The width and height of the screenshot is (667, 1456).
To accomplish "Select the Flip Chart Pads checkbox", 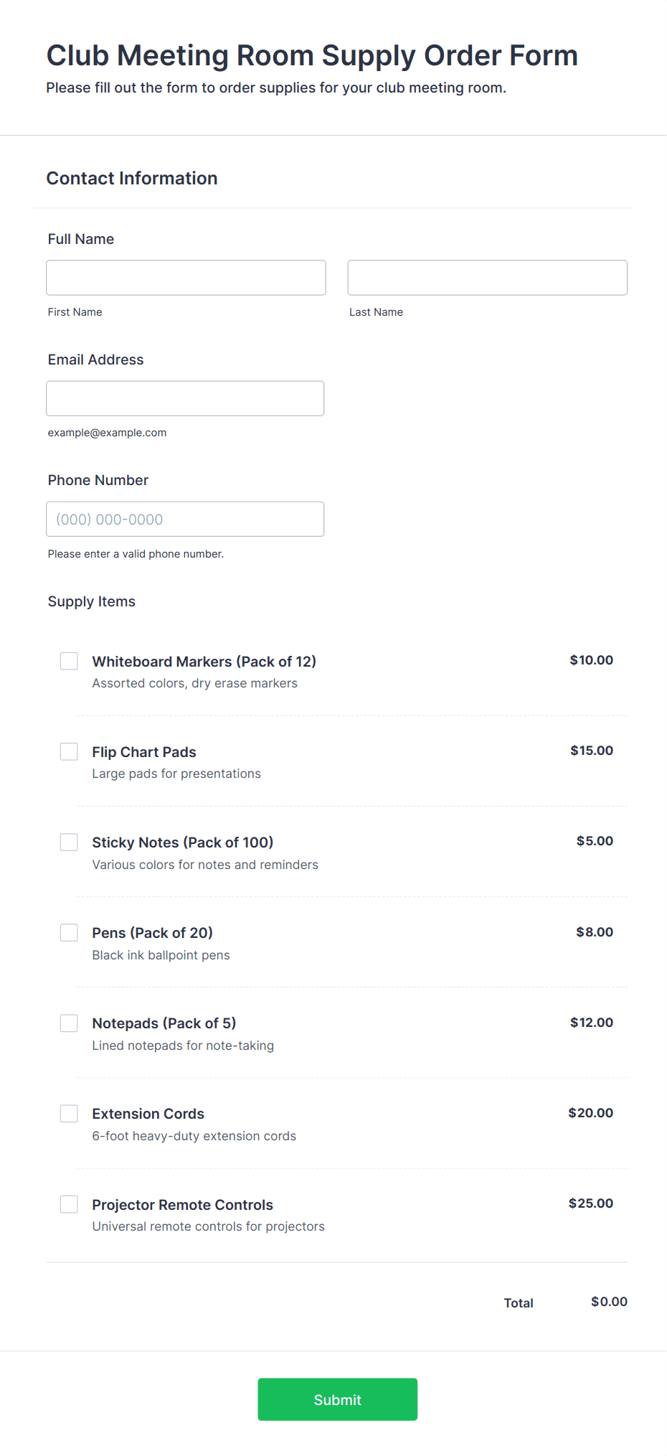I will 69,751.
